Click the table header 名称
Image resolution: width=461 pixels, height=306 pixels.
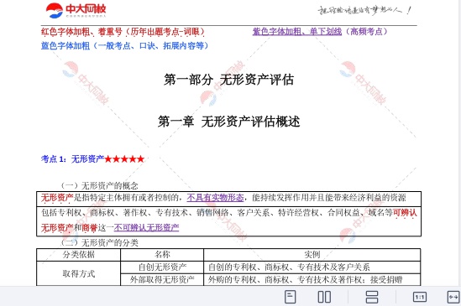[x=162, y=255]
